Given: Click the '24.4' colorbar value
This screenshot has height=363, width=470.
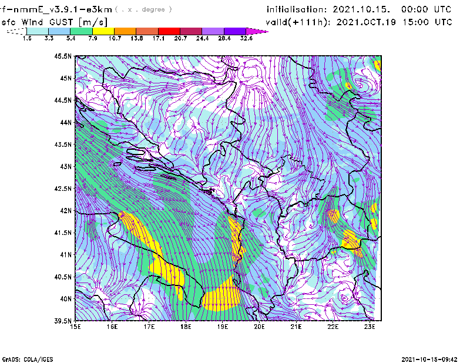Looking at the screenshot, I should tap(202, 38).
